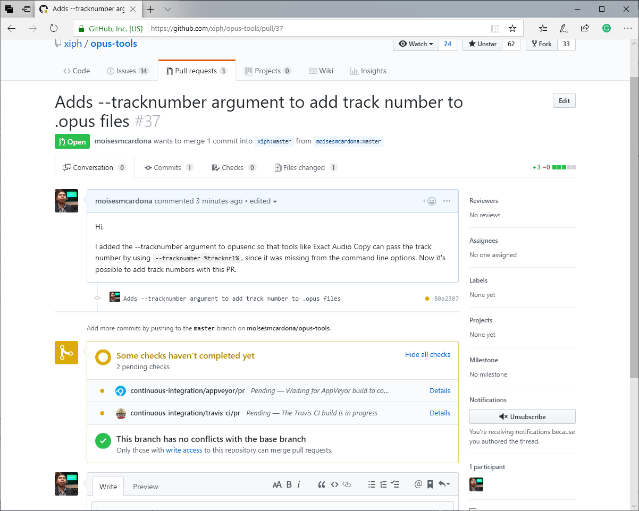The height and width of the screenshot is (511, 639).
Task: View Travis CI check Details
Action: click(x=440, y=413)
